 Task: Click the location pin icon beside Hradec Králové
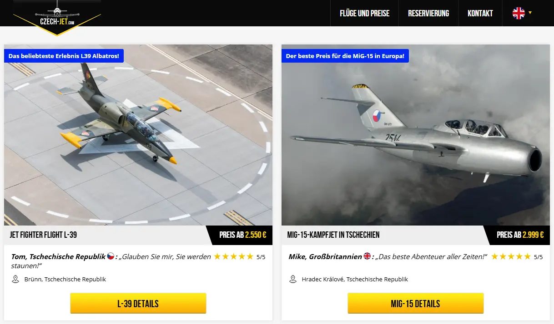[293, 279]
